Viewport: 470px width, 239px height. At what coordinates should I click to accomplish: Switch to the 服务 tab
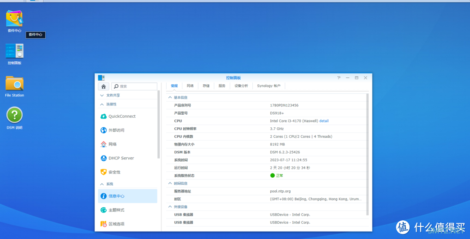click(x=222, y=86)
